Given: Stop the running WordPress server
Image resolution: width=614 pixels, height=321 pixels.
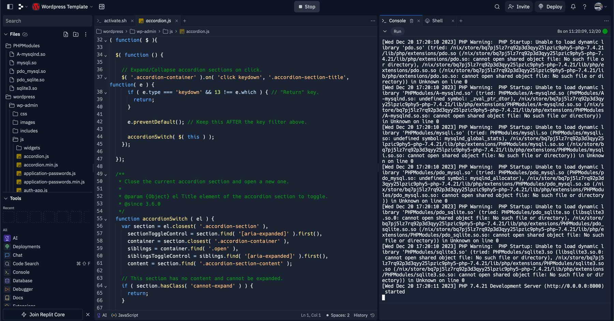Looking at the screenshot, I should 306,6.
